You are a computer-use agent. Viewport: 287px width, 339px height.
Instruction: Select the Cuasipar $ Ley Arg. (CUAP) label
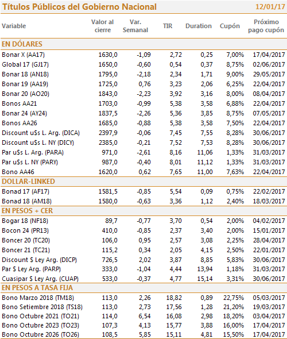point(40,279)
